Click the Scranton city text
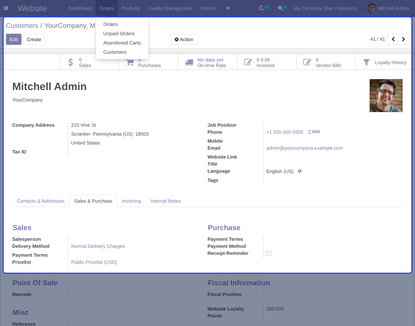Image resolution: width=415 pixels, height=326 pixels. (81, 134)
